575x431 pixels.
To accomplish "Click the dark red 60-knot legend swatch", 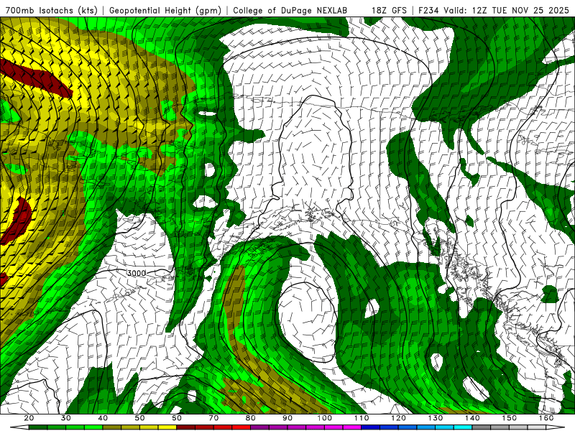I will click(186, 427).
